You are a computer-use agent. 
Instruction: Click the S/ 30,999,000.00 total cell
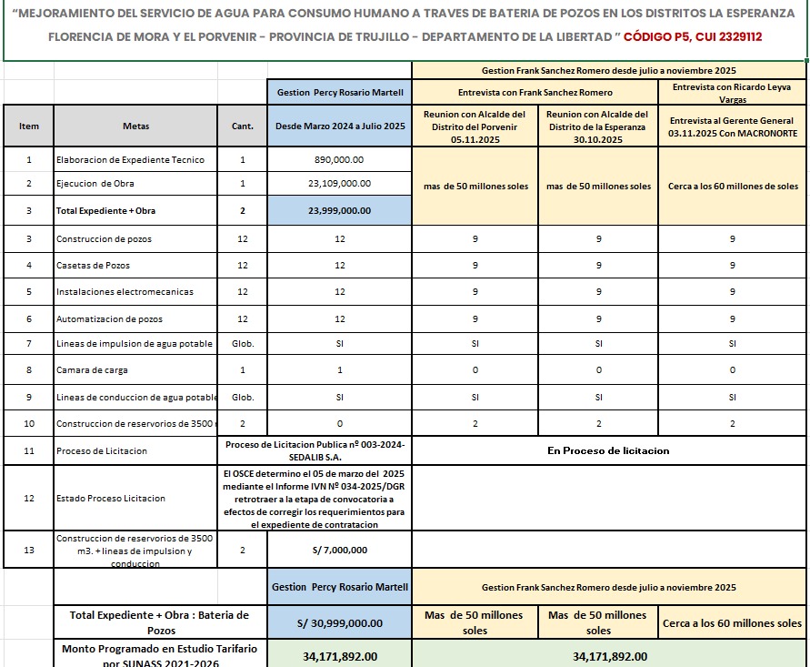(340, 622)
